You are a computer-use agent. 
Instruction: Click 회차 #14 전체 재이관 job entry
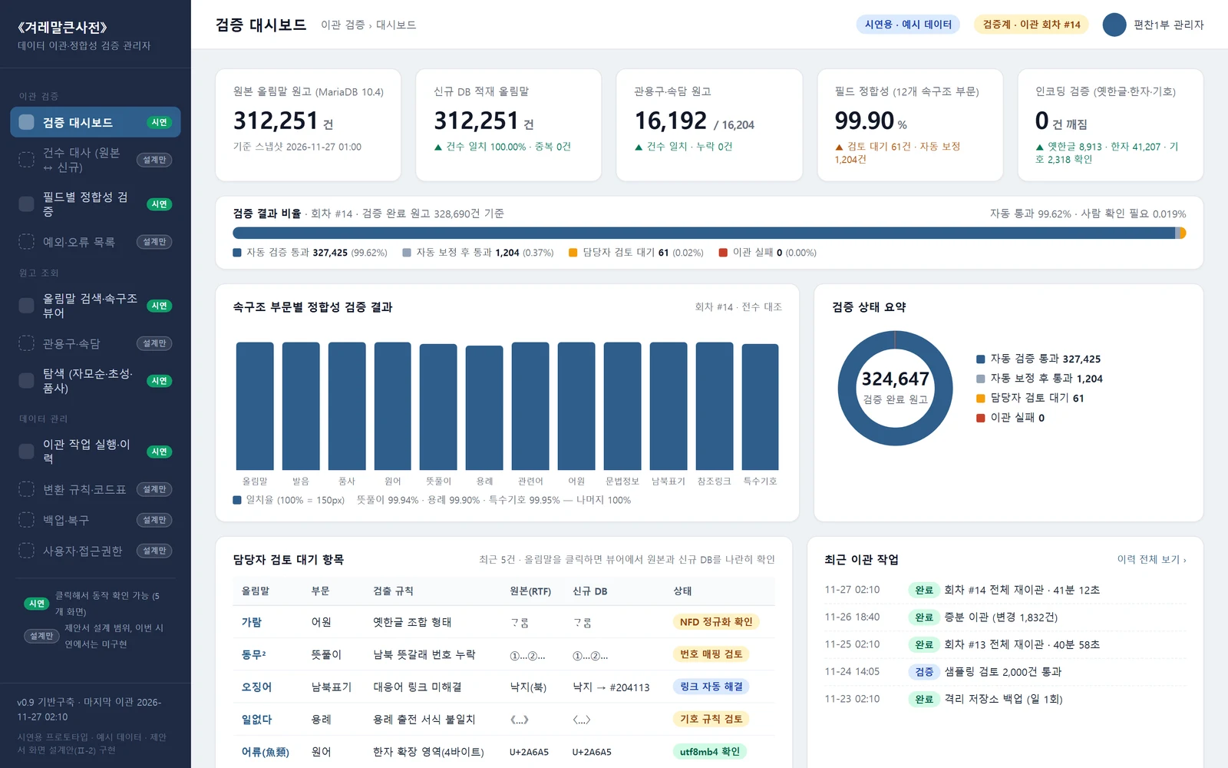(1005, 590)
